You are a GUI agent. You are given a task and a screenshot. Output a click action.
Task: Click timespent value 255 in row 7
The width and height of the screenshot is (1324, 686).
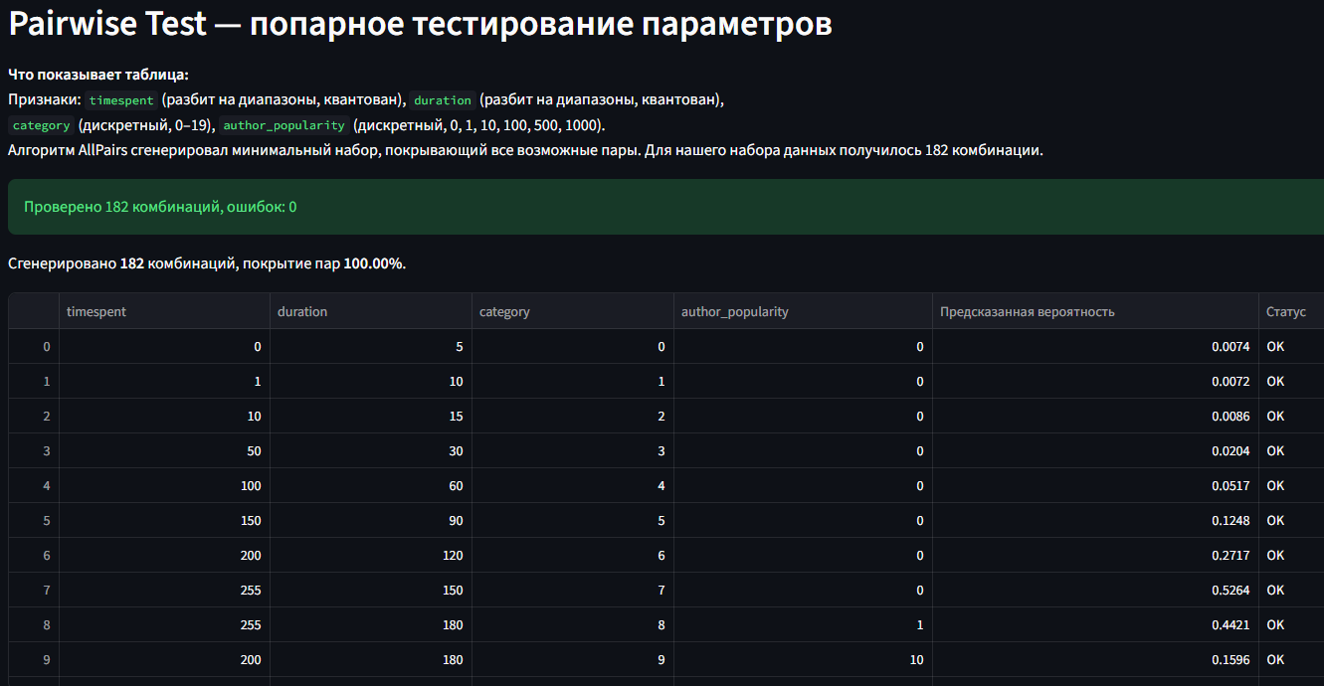[x=164, y=590]
